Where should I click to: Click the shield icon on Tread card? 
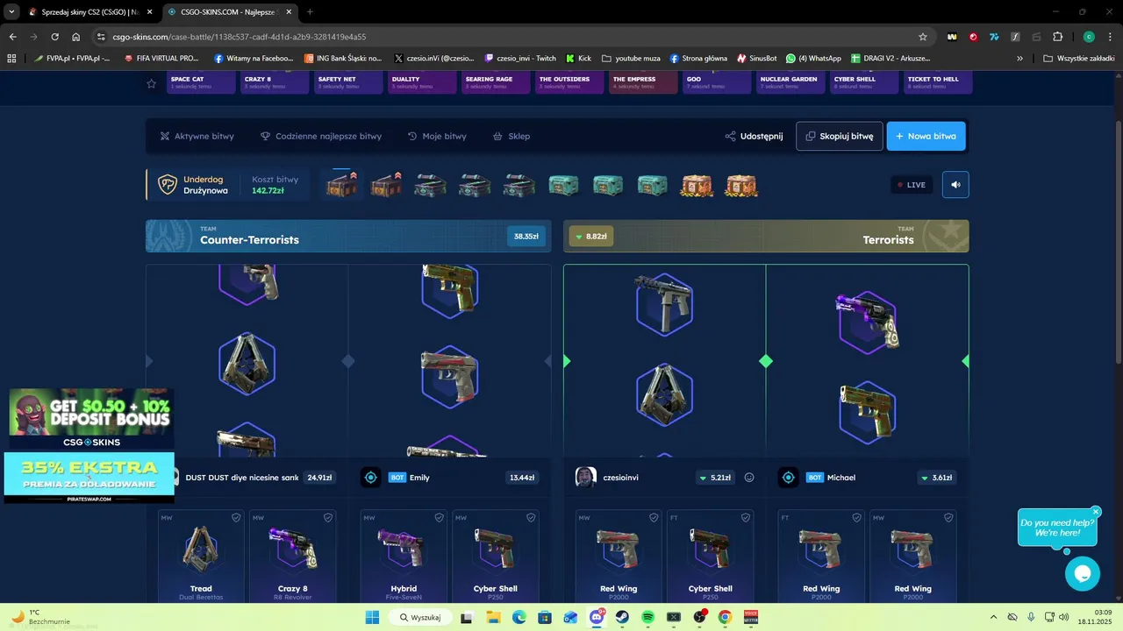point(236,518)
